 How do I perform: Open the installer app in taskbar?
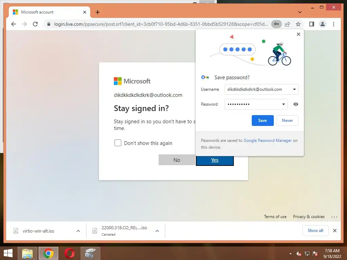pos(90,253)
